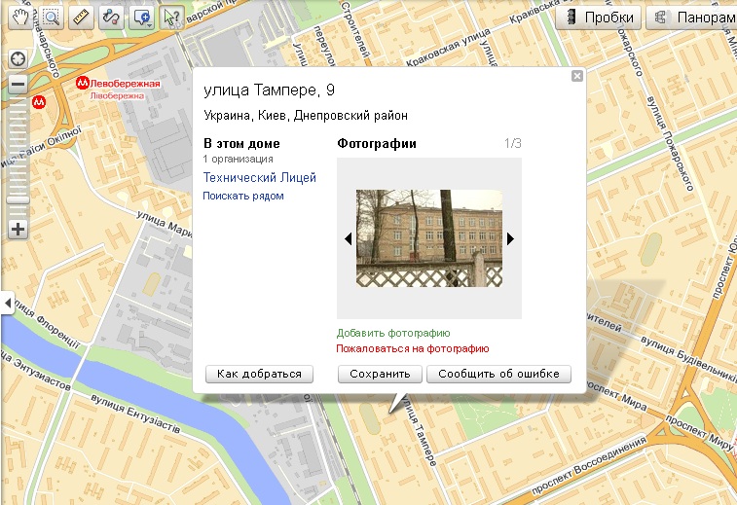Activate the zoom-to-area magnifier tool

coord(51,17)
